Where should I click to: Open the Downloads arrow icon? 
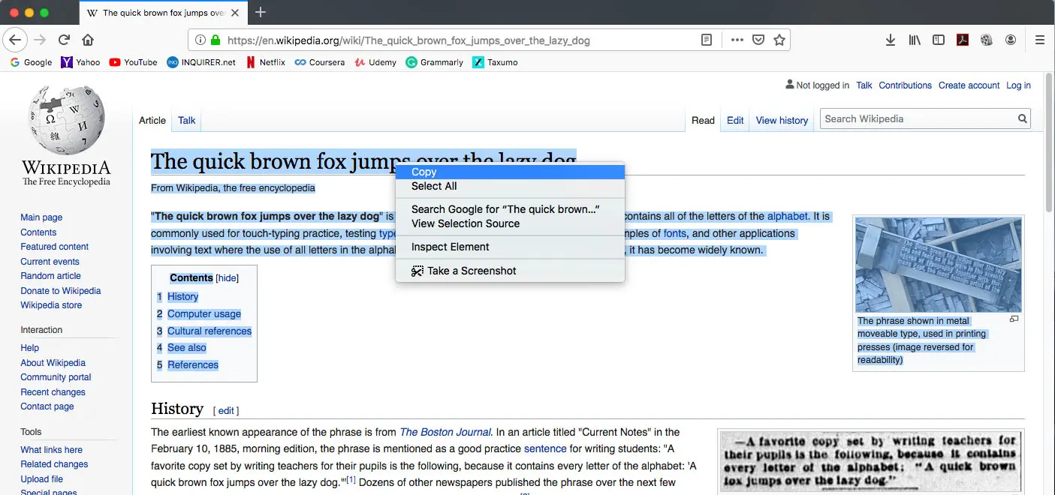point(890,40)
